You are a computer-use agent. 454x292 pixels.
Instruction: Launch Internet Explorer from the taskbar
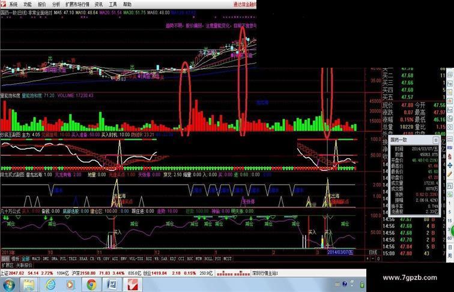click(x=50, y=285)
